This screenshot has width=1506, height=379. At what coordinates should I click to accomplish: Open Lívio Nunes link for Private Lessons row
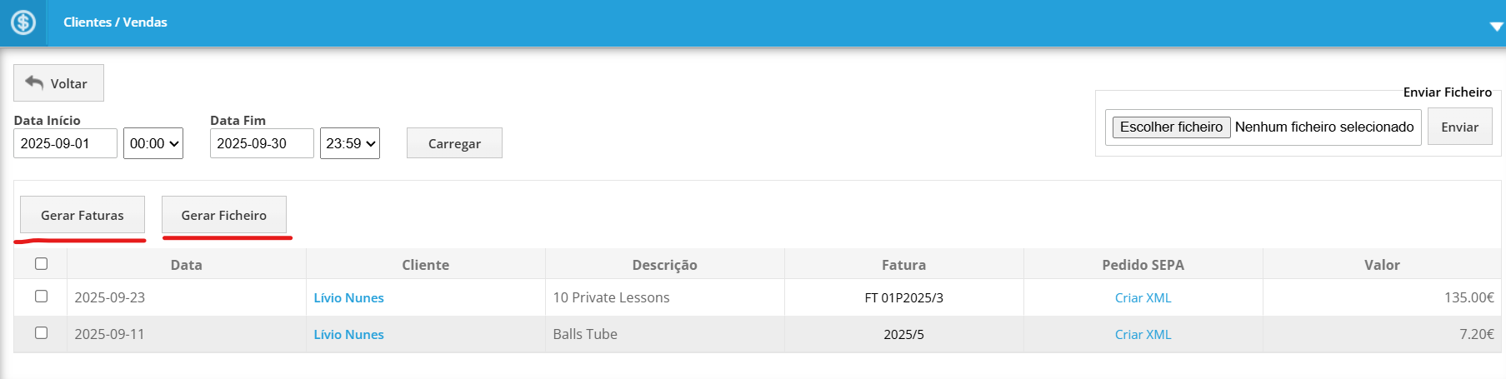[348, 298]
